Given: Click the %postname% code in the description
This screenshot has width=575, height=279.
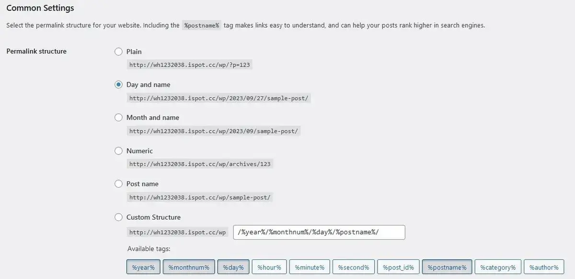Looking at the screenshot, I should pyautogui.click(x=202, y=25).
